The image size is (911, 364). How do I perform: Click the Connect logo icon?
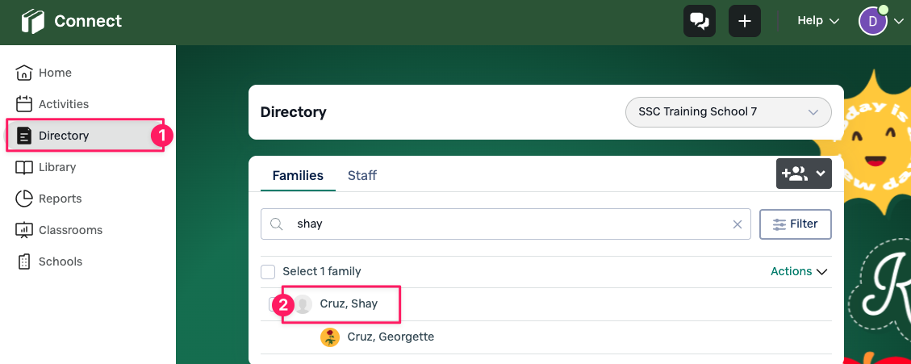[33, 21]
